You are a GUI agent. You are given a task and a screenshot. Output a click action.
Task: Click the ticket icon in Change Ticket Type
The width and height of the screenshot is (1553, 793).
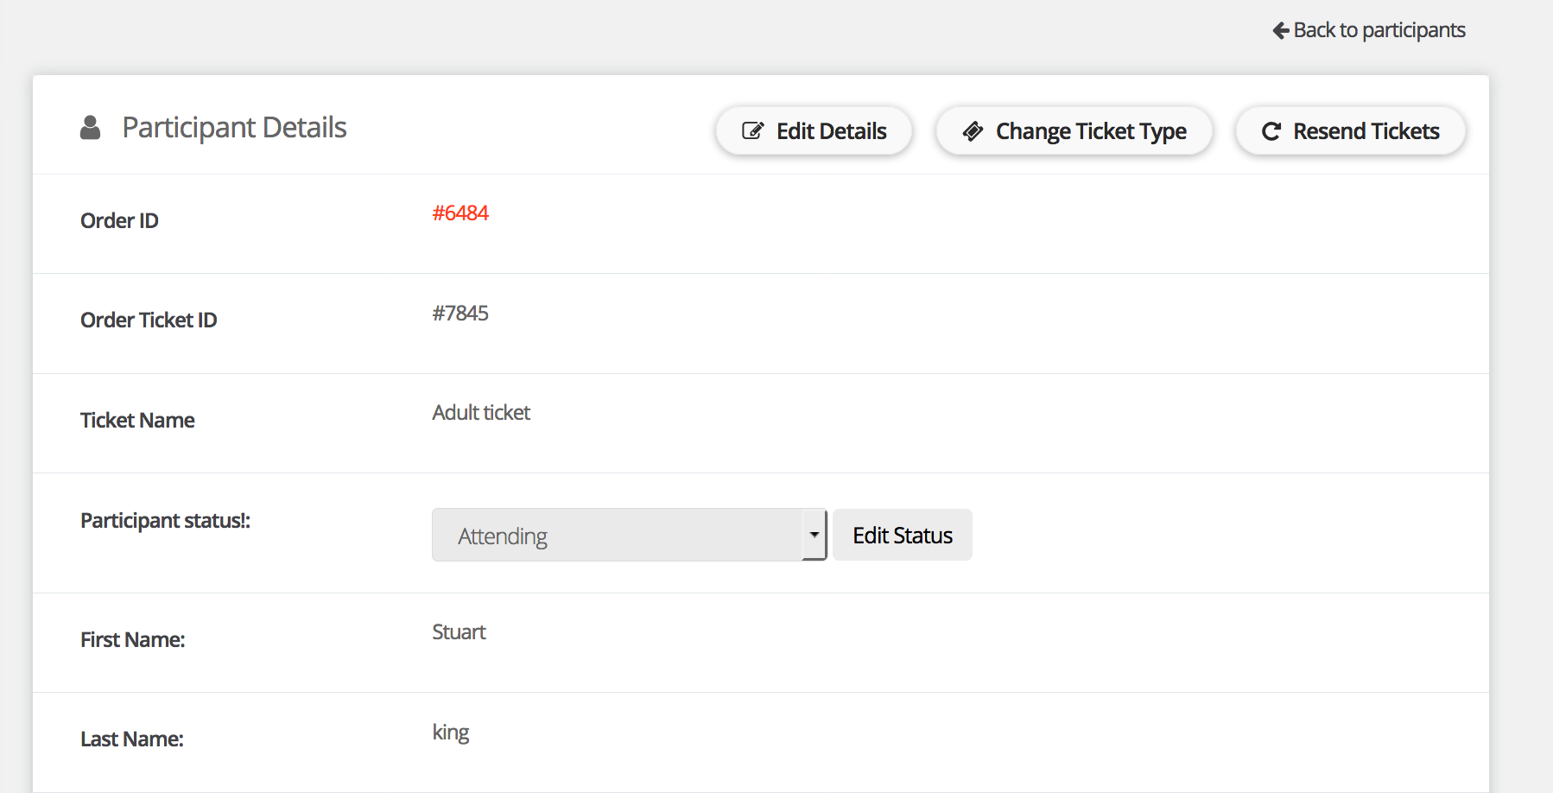[x=973, y=131]
